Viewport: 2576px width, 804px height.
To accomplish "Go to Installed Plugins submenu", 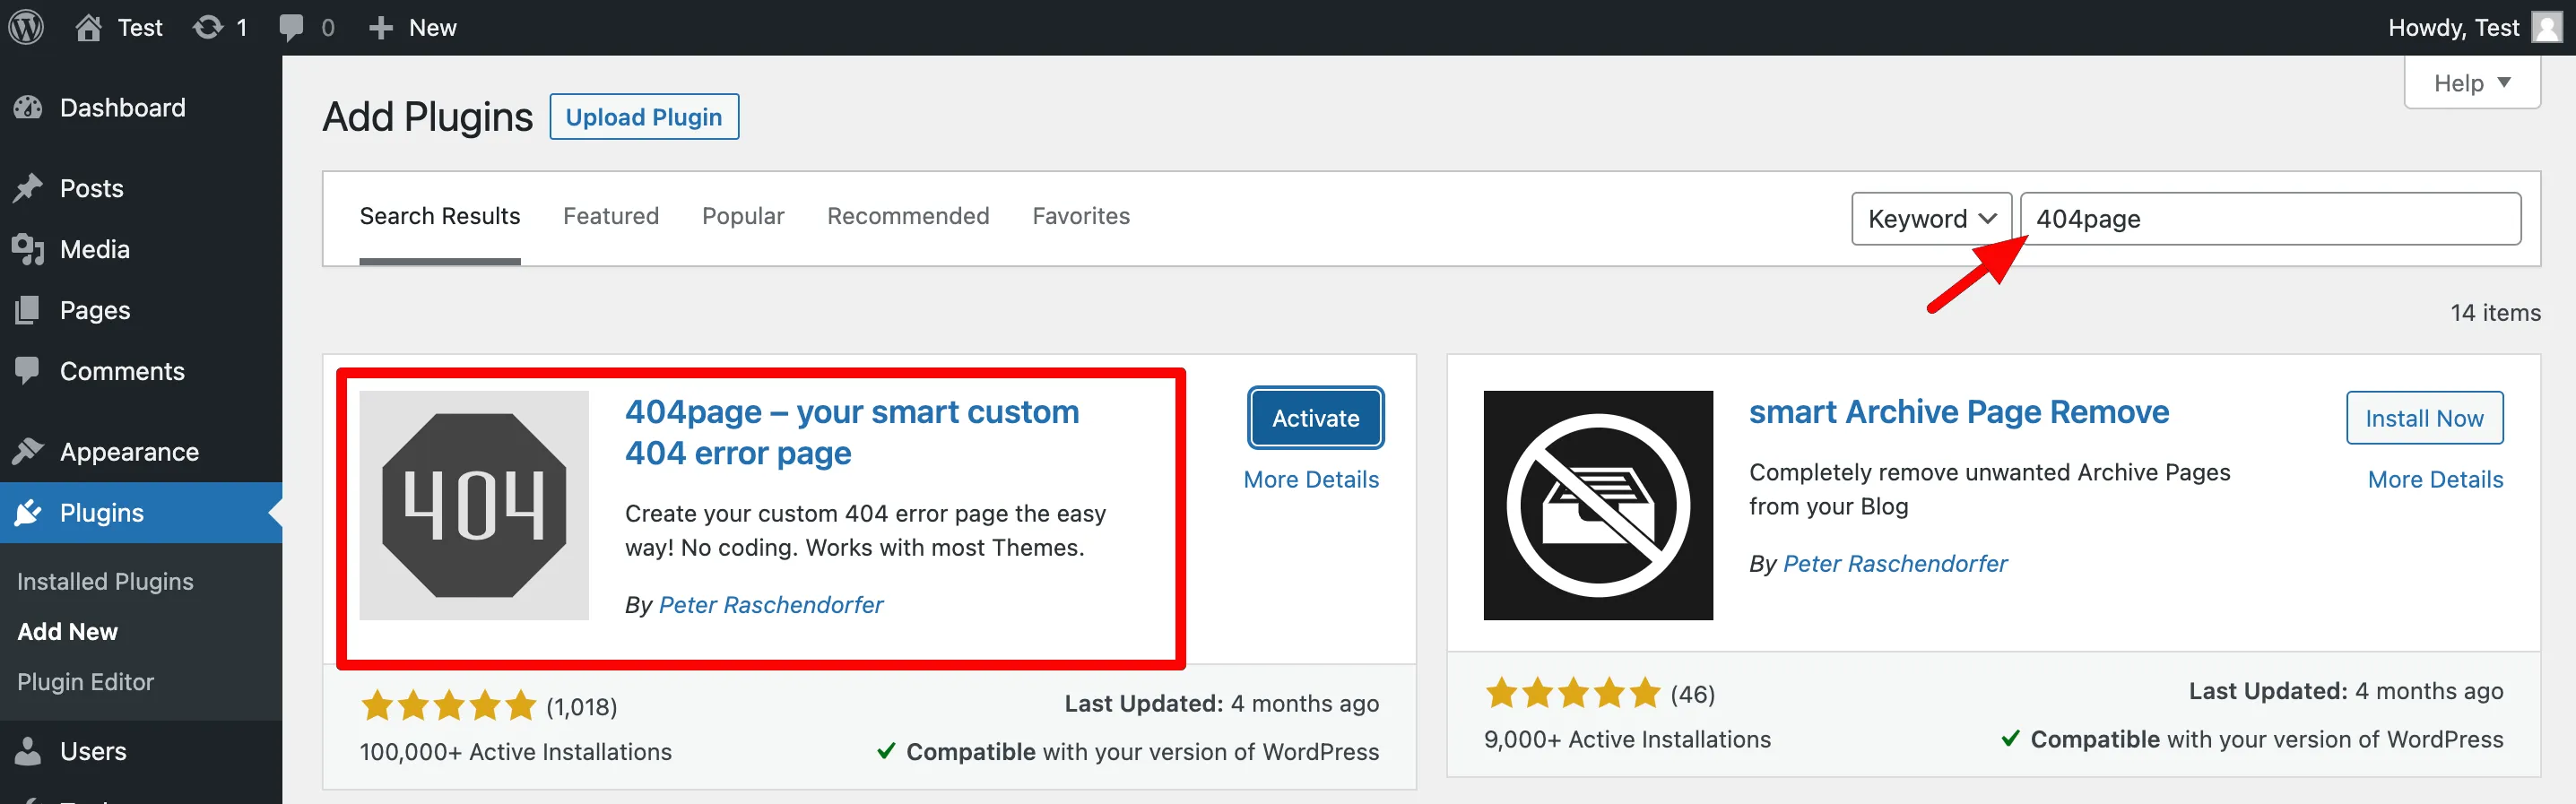I will click(105, 581).
